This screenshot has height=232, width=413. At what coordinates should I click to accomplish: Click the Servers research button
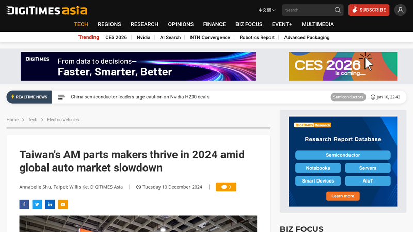click(x=368, y=168)
